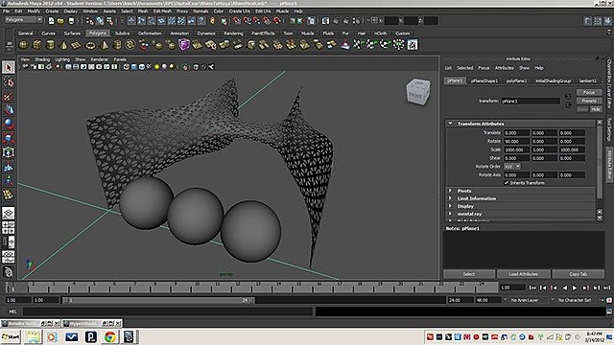Switch to pPlaneShape1 attribute tab
This screenshot has width=614, height=345.
[484, 80]
